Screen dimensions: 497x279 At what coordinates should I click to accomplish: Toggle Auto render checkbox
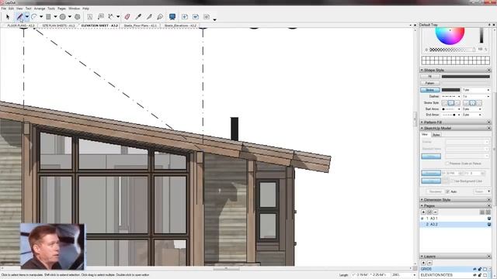point(447,191)
